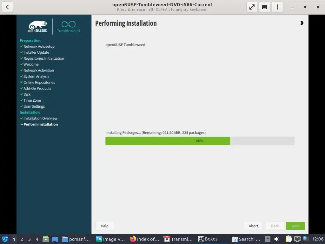Select Installer Update step

click(36, 52)
